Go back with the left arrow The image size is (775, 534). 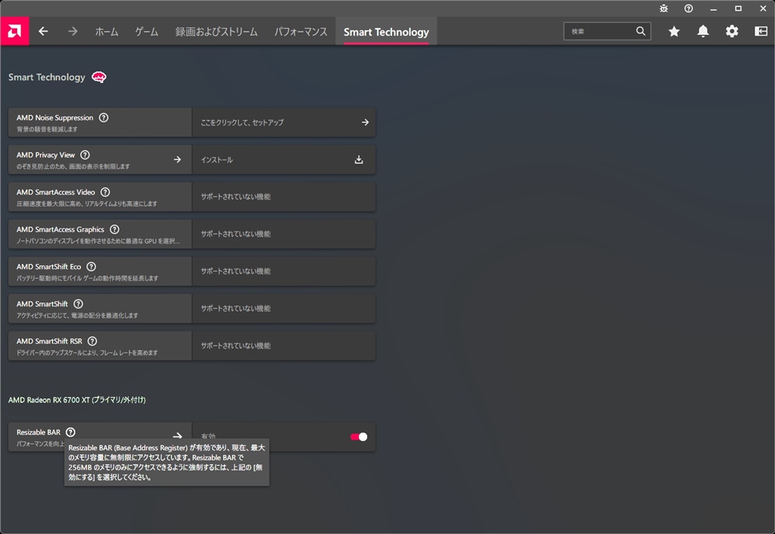point(43,31)
